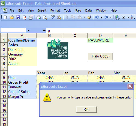Run the ABC Spelling check icon
Viewport: 136px width, 126px height.
(53, 17)
